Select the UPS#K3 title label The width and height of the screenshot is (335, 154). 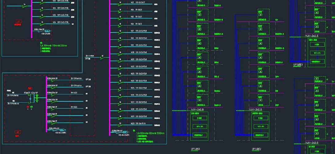point(298,65)
